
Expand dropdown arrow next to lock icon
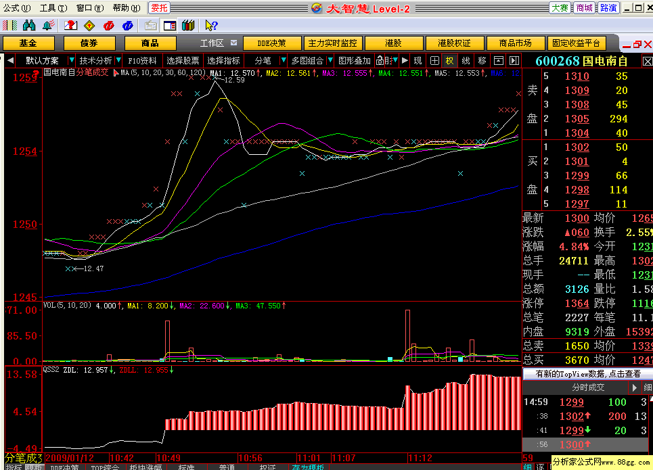(395, 61)
